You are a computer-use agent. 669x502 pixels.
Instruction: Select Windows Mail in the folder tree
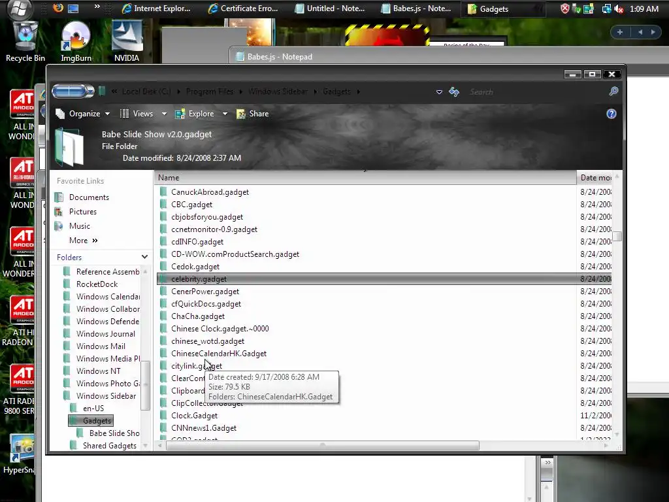tap(101, 346)
